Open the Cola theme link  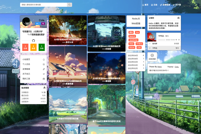pyautogui.click(x=177, y=67)
